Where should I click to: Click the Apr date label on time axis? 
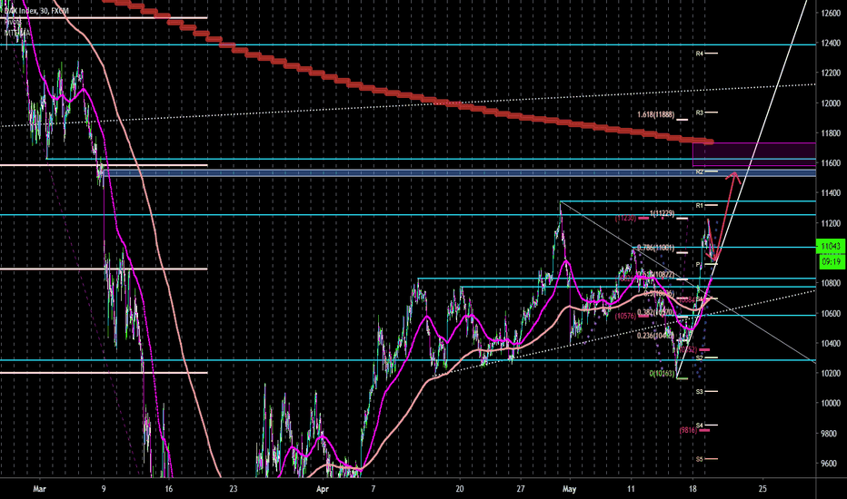pyautogui.click(x=323, y=489)
